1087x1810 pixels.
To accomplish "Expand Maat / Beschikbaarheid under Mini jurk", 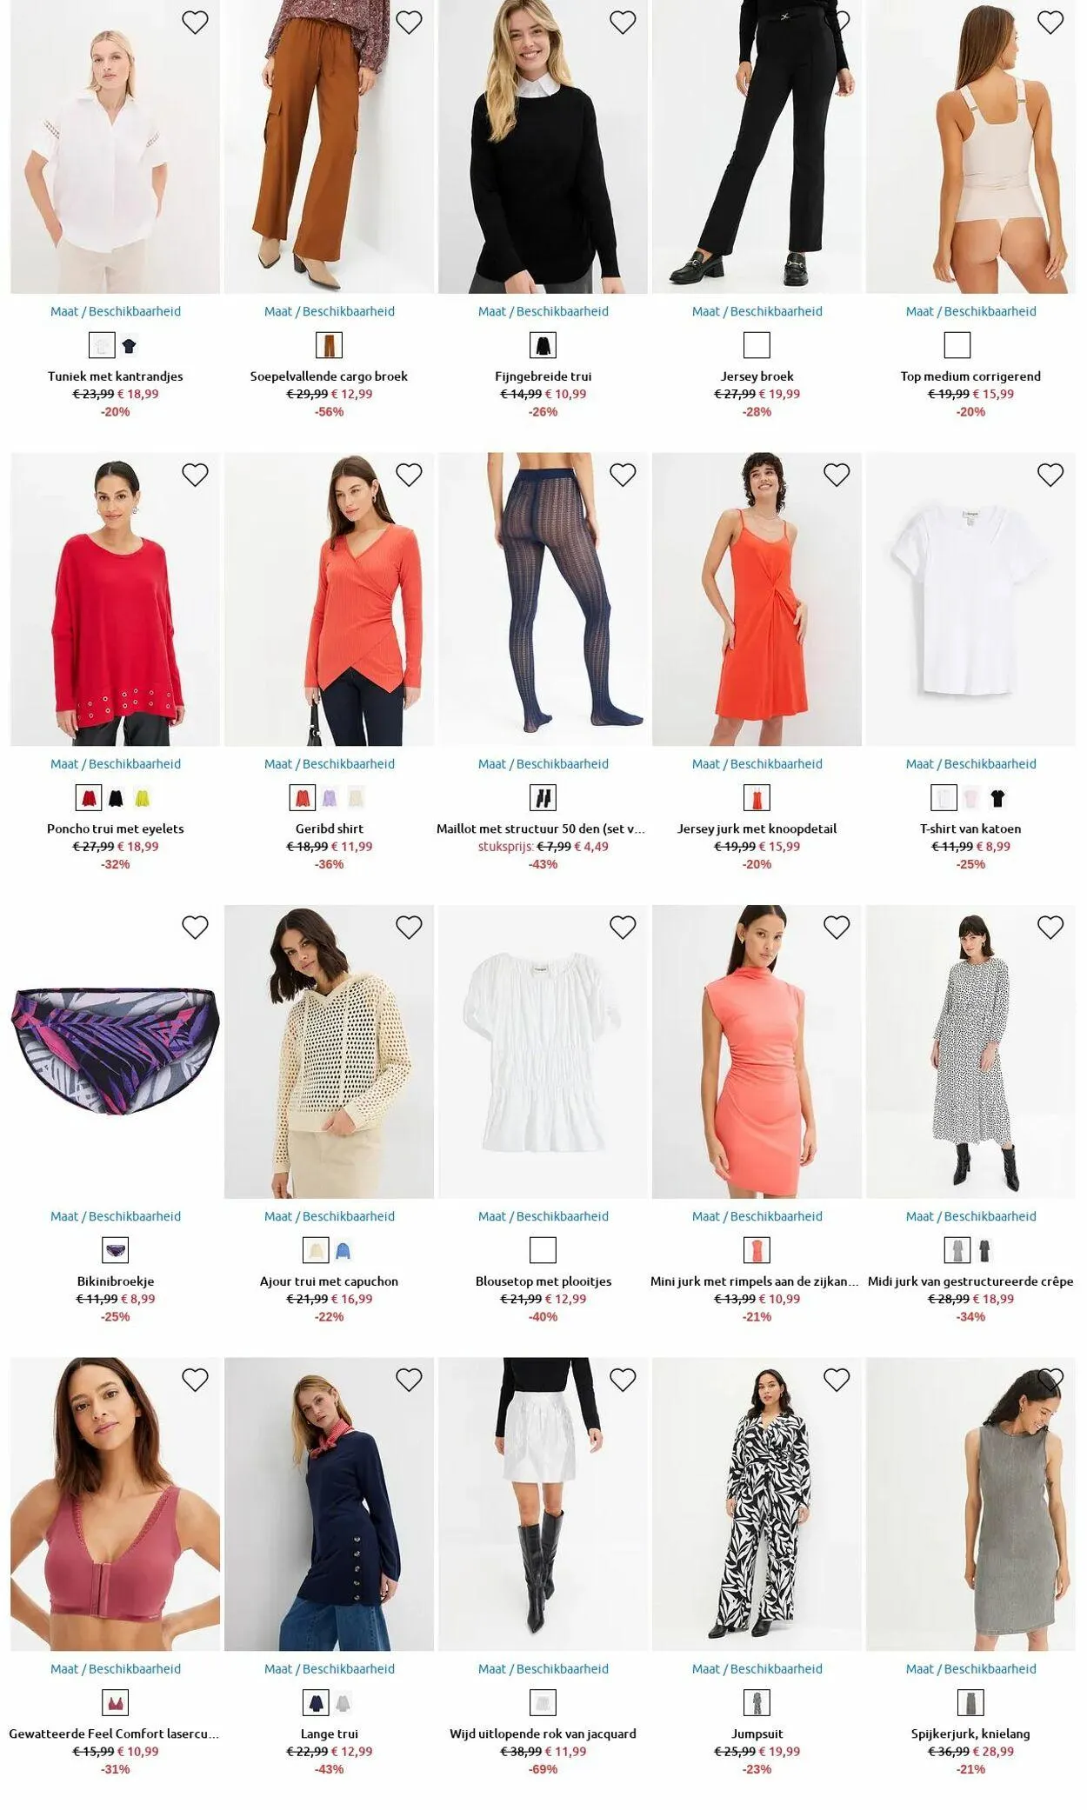I will coord(757,1216).
